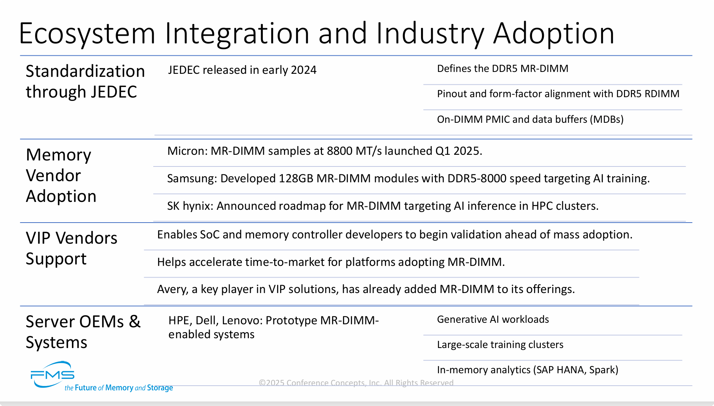Select the Avery VIP solutions line
714x406 pixels.
366,289
